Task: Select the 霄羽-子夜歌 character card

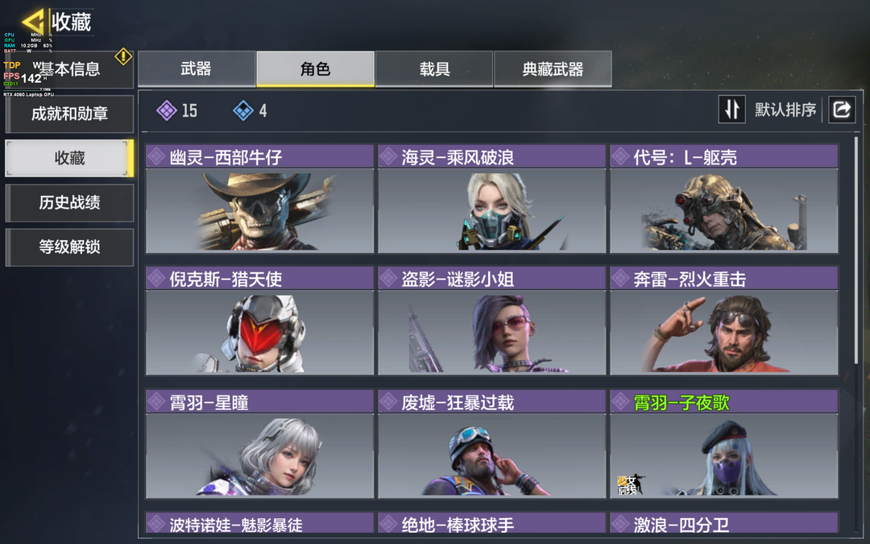Action: point(724,444)
